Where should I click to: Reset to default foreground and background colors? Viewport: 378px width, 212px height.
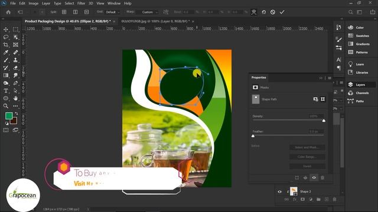6,123
